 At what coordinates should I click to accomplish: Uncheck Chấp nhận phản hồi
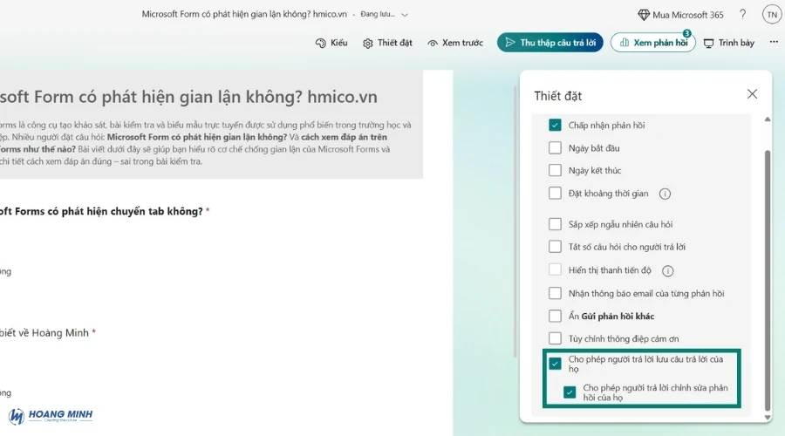[x=555, y=126]
